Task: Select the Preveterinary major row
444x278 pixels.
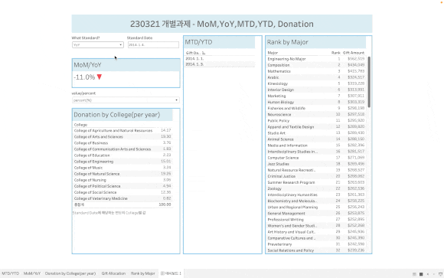Action: [x=315, y=244]
